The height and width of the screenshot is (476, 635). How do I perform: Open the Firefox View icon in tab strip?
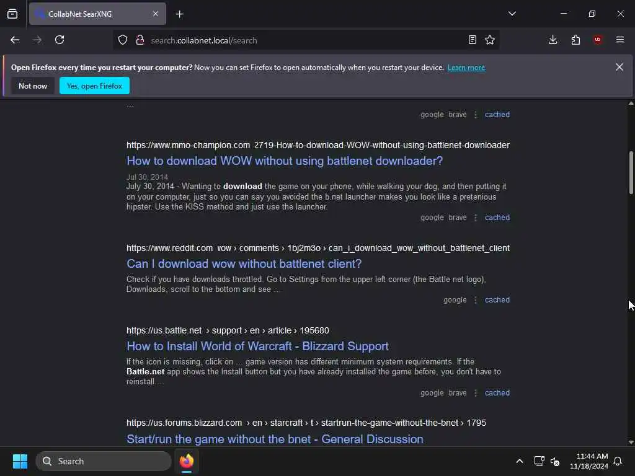click(12, 14)
